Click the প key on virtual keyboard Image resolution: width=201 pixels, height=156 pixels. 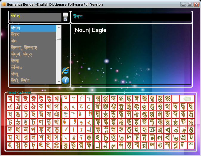pos(33,130)
